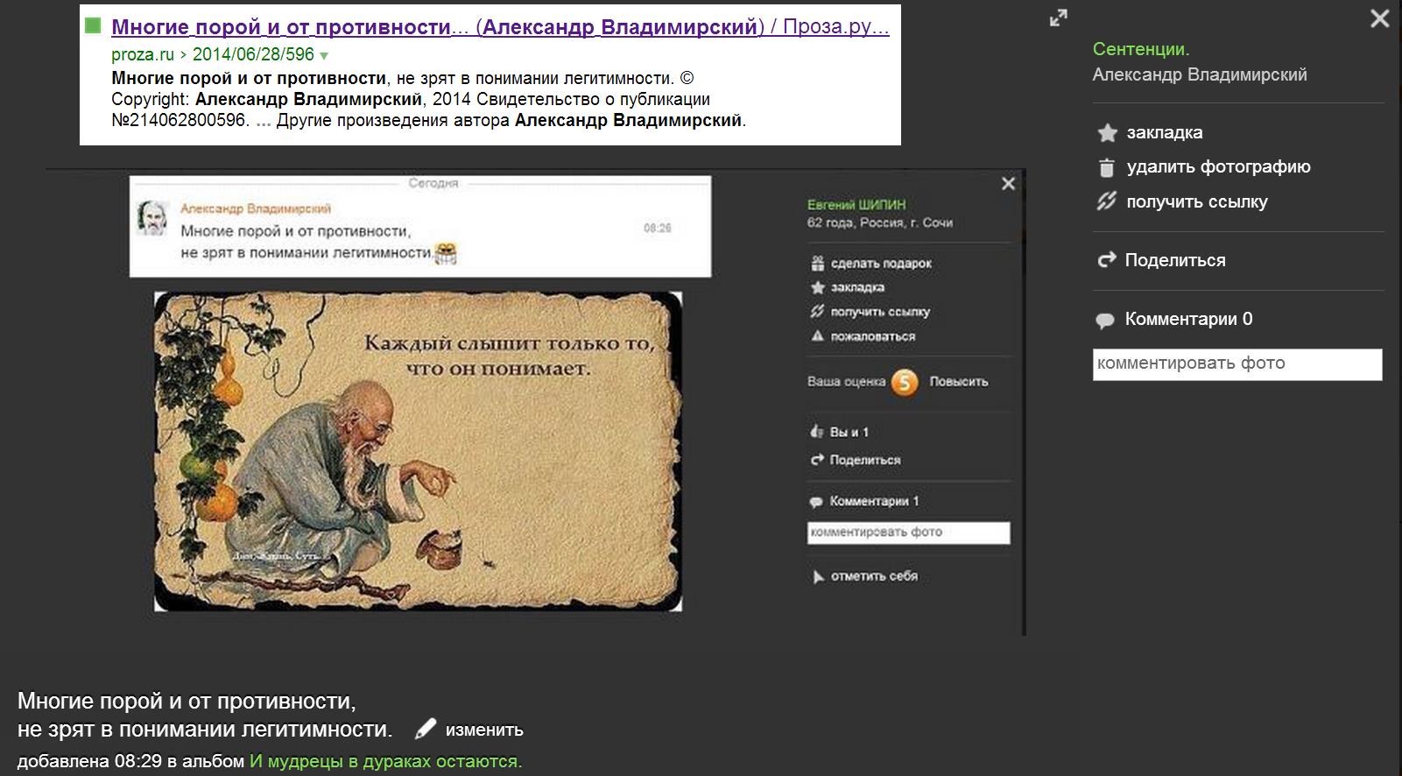Image resolution: width=1402 pixels, height=776 pixels.
Task: Click the embedded сделать подарок gift icon
Action: click(817, 263)
